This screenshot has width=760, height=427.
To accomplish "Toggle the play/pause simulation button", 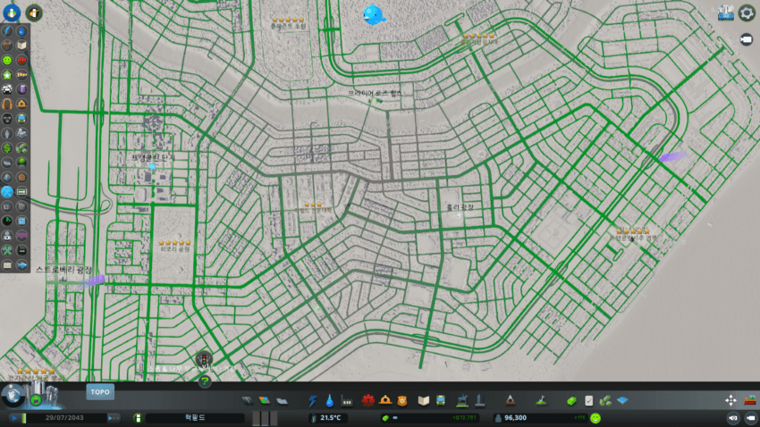I will pos(15,417).
